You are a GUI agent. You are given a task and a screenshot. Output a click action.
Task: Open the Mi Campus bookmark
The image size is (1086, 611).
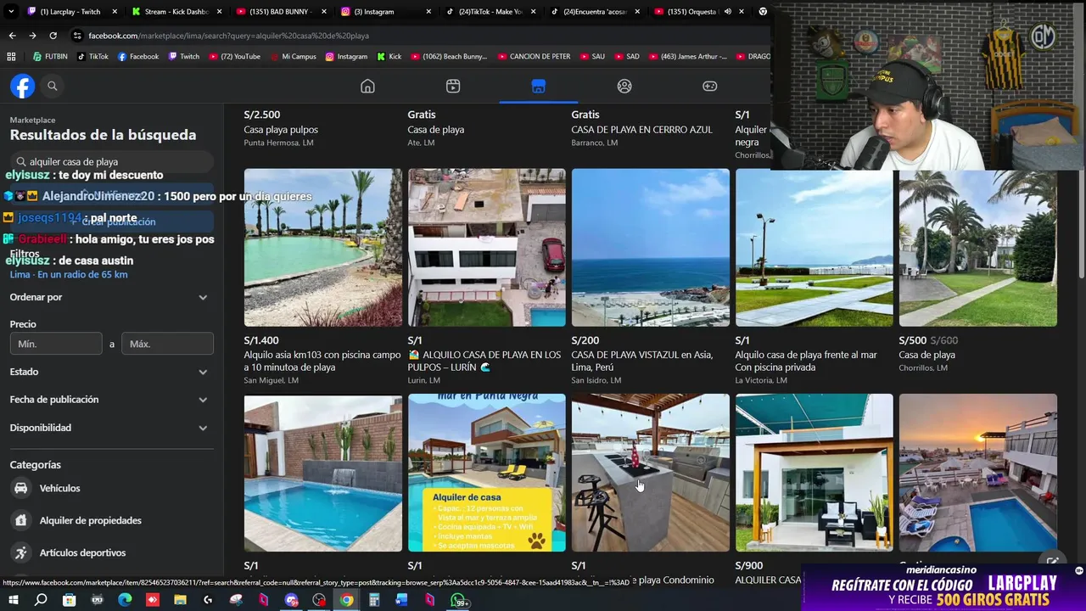(x=293, y=57)
